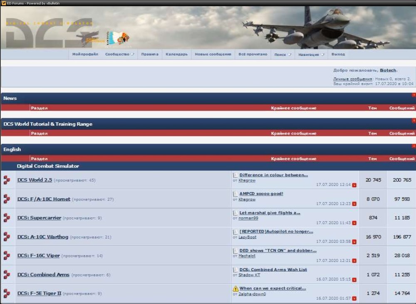This screenshot has height=304, width=416.
Task: Go to last post button at 17.07.2020 12:14
Action: click(x=354, y=185)
